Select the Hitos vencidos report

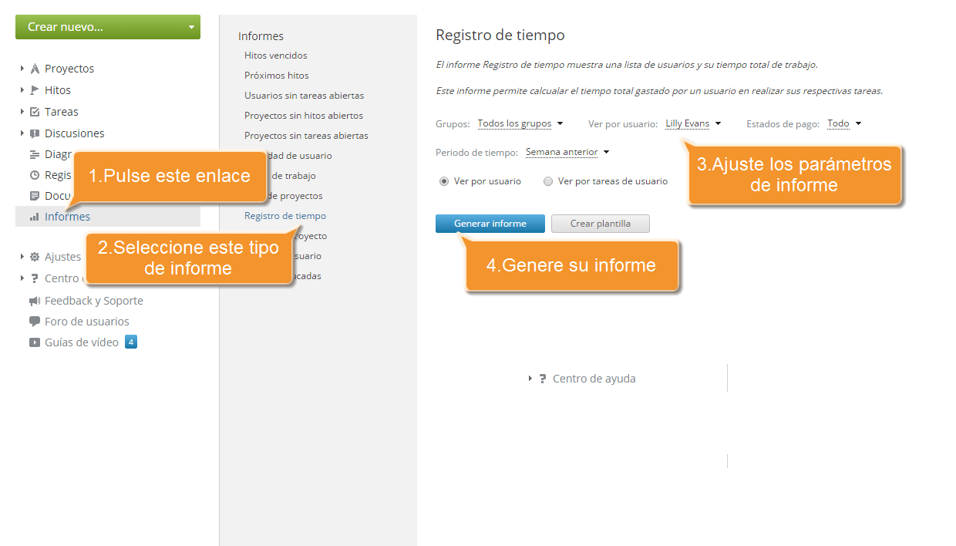(276, 56)
